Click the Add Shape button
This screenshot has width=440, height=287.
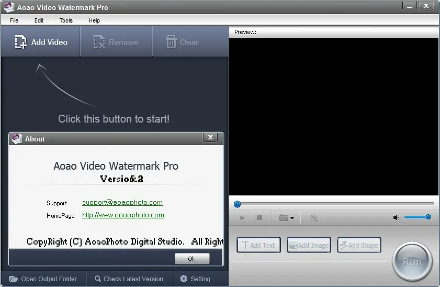click(359, 245)
